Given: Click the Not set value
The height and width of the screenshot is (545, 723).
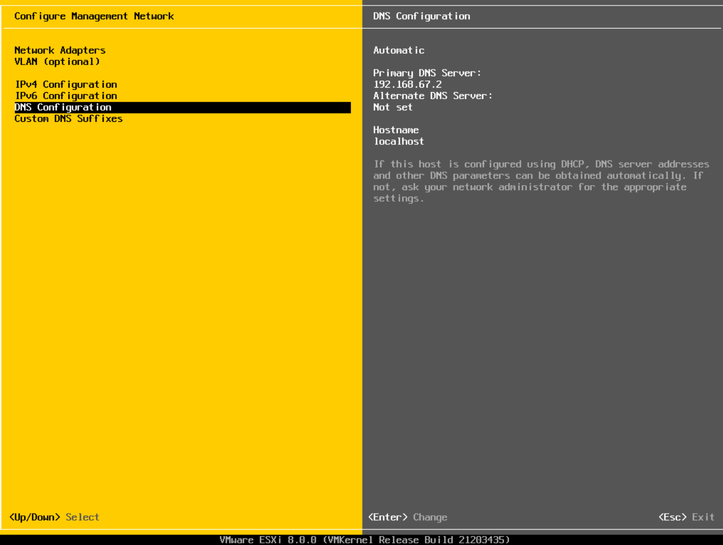Looking at the screenshot, I should click(x=393, y=107).
